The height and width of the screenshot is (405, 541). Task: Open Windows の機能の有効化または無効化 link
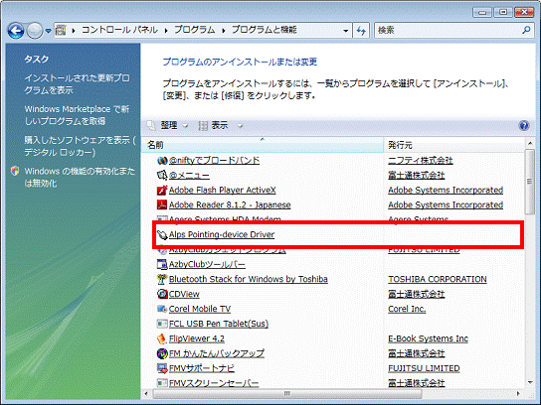coord(80,177)
